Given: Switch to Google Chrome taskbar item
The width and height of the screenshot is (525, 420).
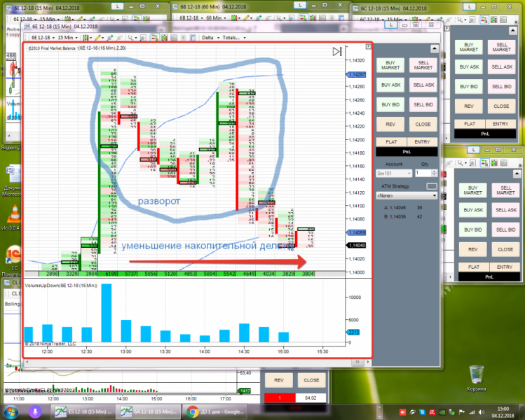Looking at the screenshot, I should (x=215, y=412).
